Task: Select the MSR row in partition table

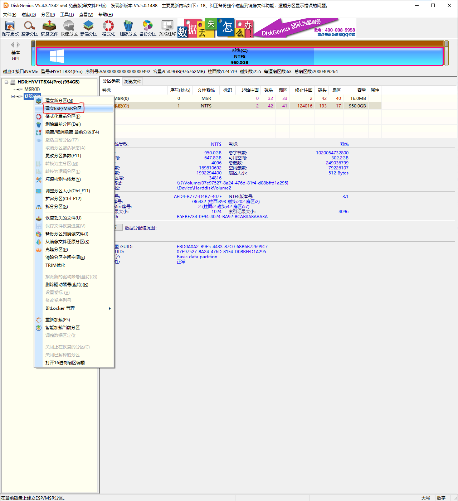Action: (240, 98)
